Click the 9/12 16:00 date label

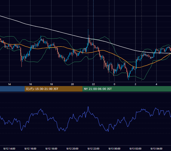pos(30,148)
